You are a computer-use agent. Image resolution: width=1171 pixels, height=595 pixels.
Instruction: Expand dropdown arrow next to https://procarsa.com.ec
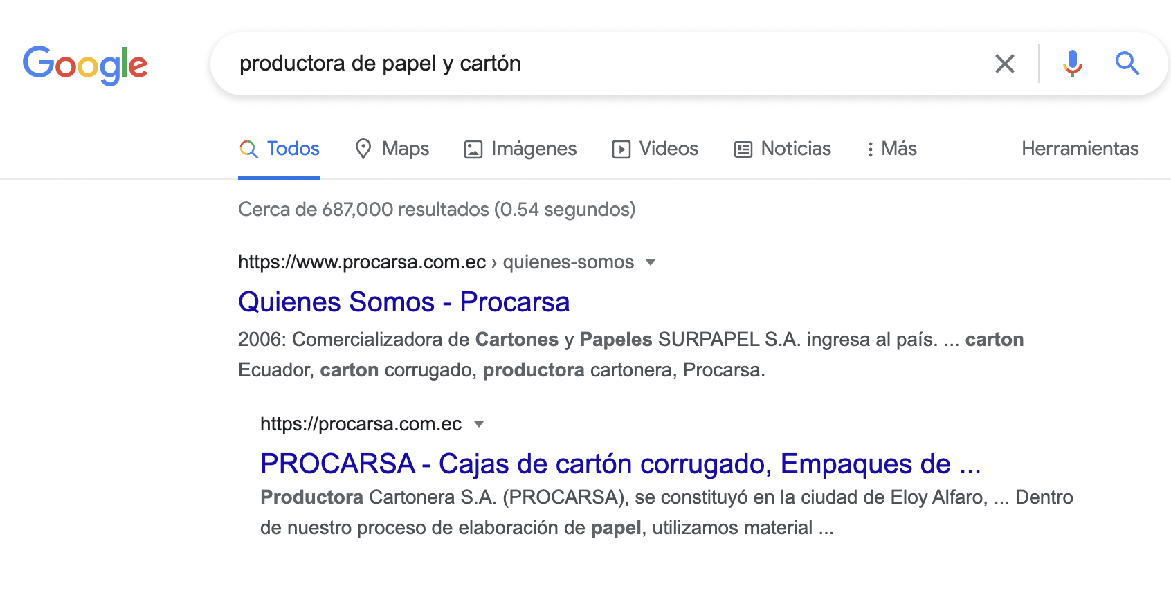(x=479, y=424)
